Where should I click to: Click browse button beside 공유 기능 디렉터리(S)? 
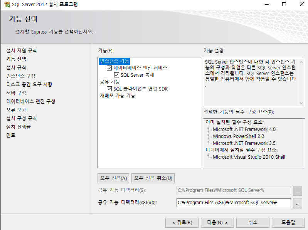(x=298, y=191)
